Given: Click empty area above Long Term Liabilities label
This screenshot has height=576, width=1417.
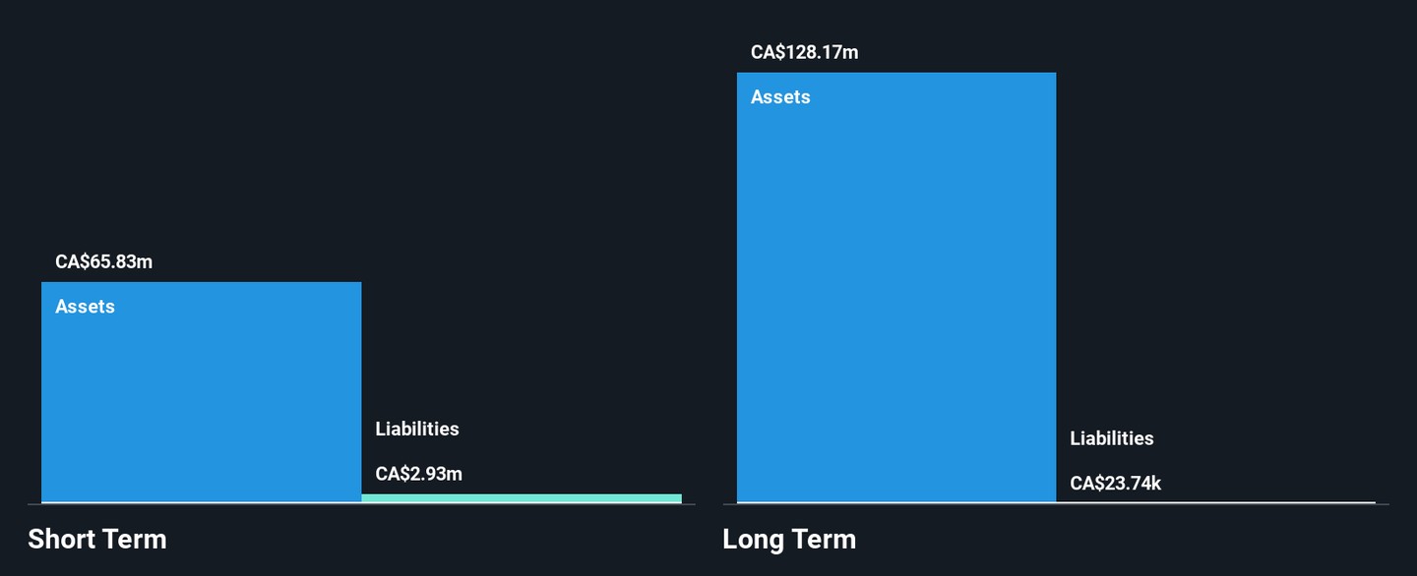Looking at the screenshot, I should (1215, 246).
